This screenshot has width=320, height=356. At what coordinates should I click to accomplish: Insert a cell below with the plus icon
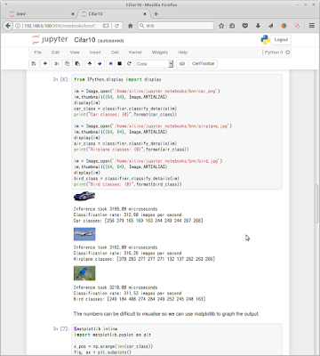(45, 64)
